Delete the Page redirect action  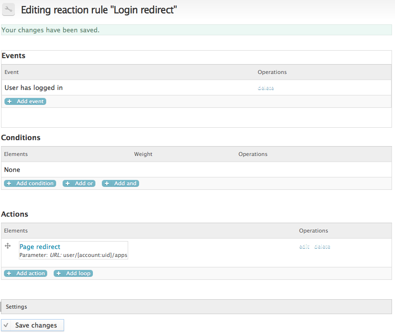322,247
